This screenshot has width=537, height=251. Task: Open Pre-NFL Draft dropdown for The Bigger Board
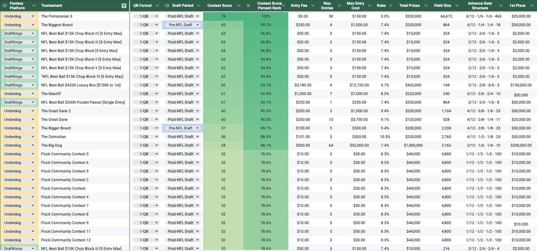[183, 128]
